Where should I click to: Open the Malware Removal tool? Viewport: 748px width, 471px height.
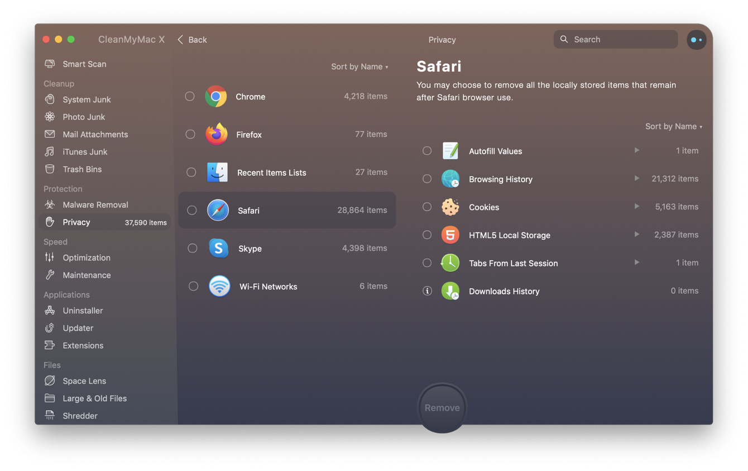point(50,204)
